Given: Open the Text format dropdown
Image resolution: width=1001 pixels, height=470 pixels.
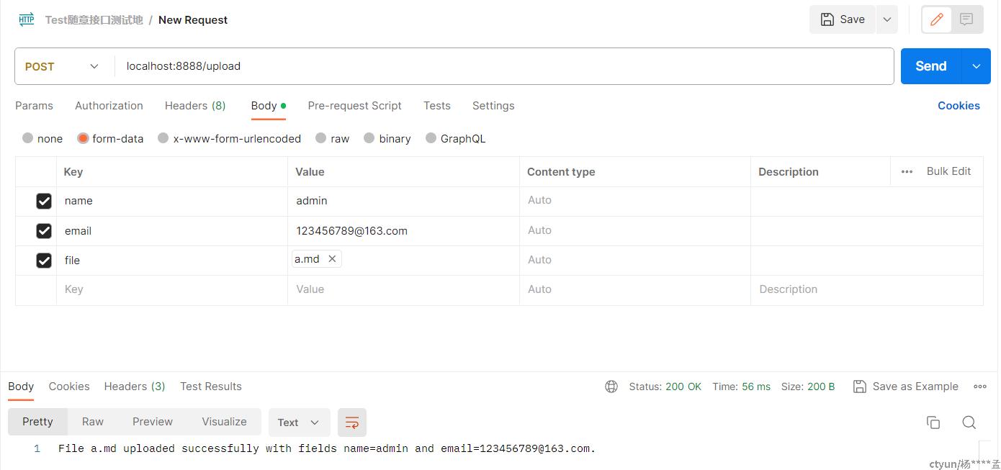Looking at the screenshot, I should 299,422.
